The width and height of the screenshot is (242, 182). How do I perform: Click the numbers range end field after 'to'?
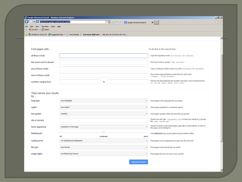(x=128, y=82)
